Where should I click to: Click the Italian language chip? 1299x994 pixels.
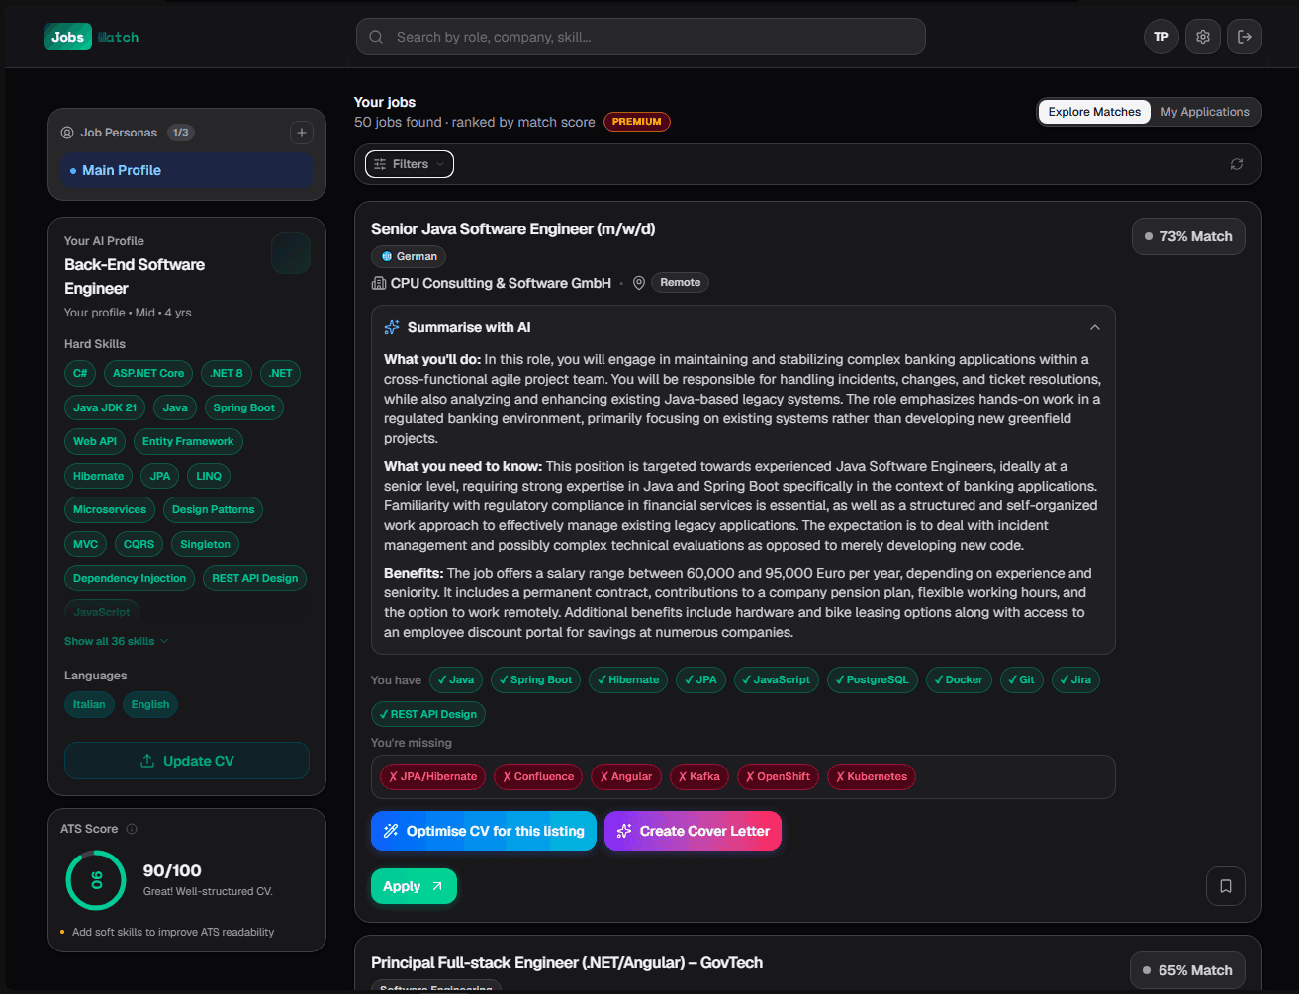89,704
